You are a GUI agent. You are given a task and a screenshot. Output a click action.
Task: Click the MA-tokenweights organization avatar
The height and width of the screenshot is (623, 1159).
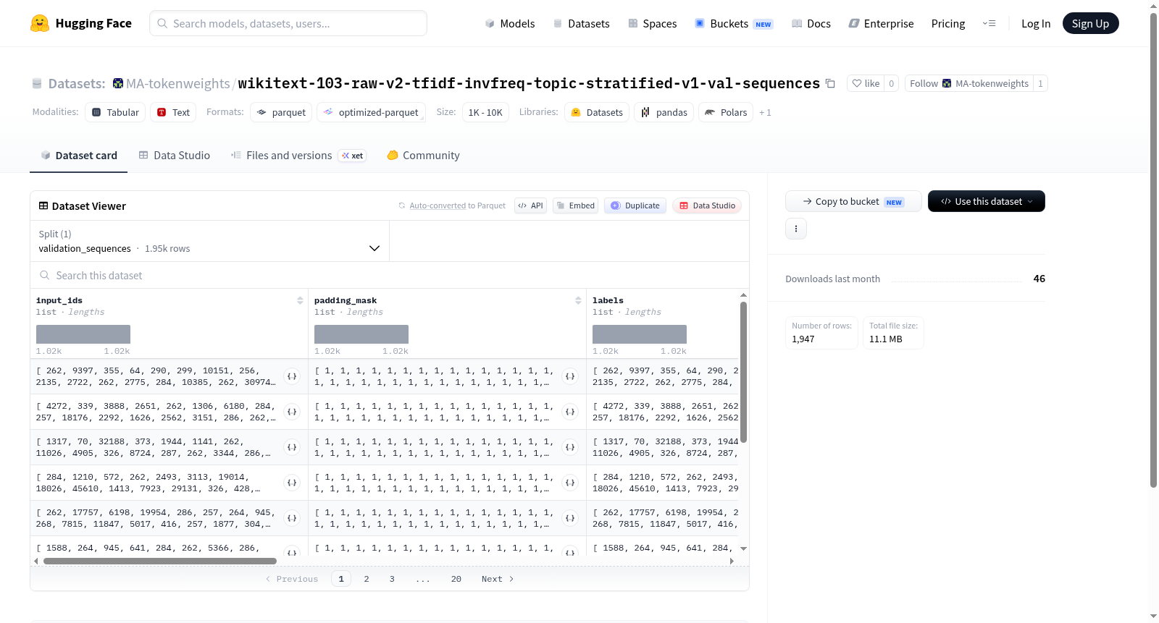118,83
